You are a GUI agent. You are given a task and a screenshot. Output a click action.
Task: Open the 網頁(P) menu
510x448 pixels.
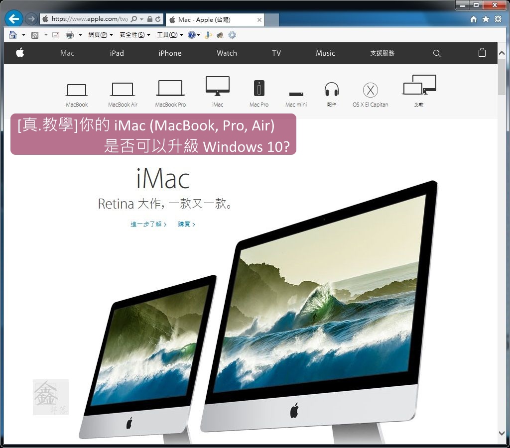(101, 35)
